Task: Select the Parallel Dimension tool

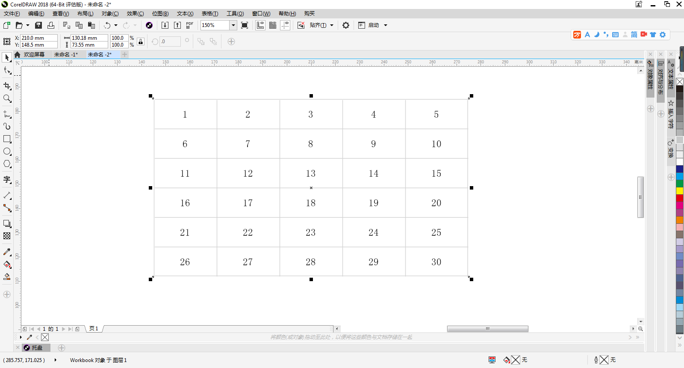Action: tap(7, 195)
